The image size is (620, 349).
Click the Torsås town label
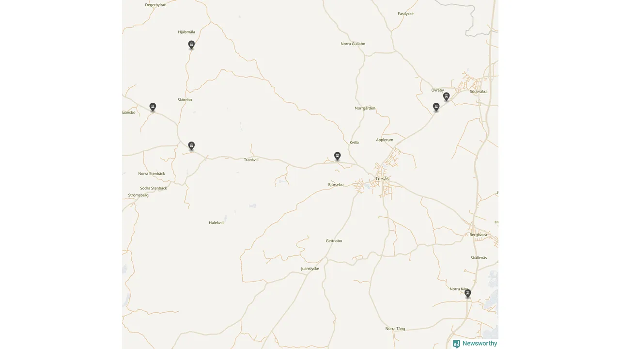coord(382,179)
